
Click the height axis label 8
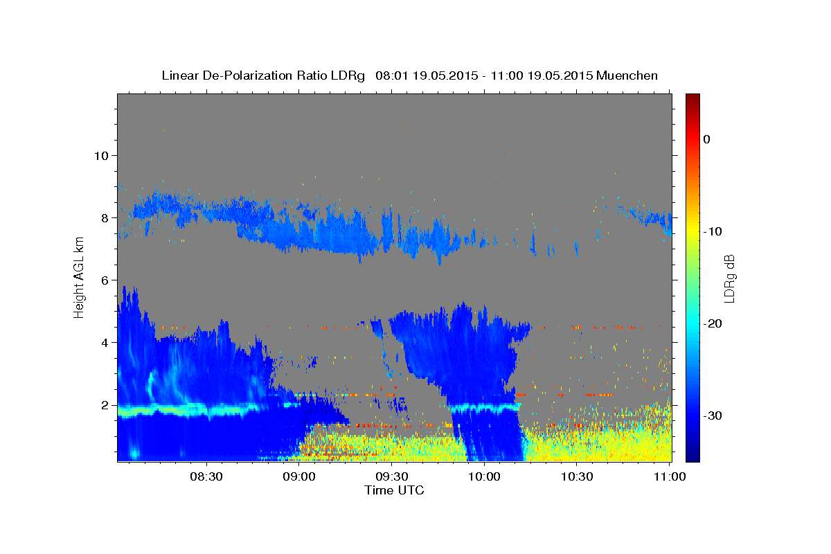104,217
